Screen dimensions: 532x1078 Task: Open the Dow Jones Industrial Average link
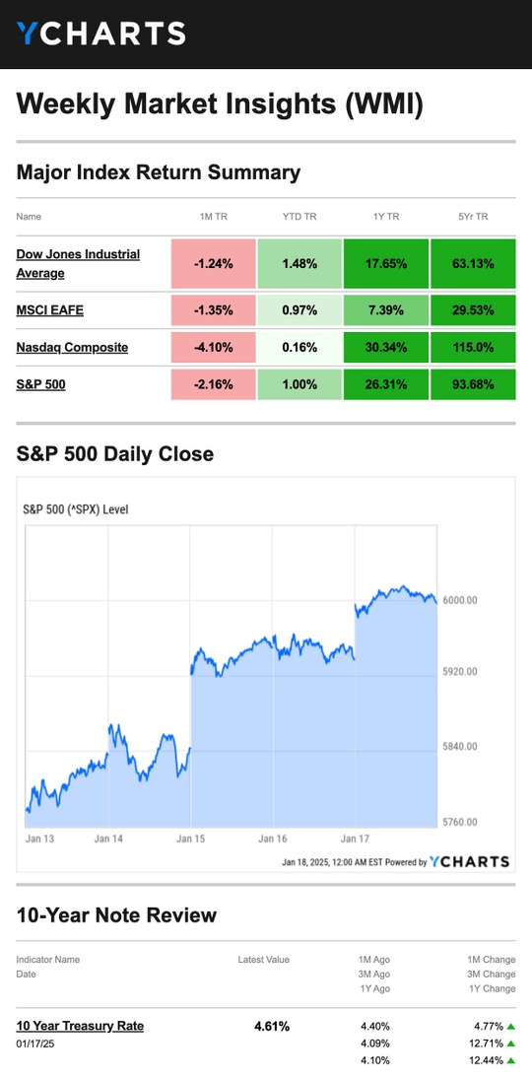click(78, 264)
